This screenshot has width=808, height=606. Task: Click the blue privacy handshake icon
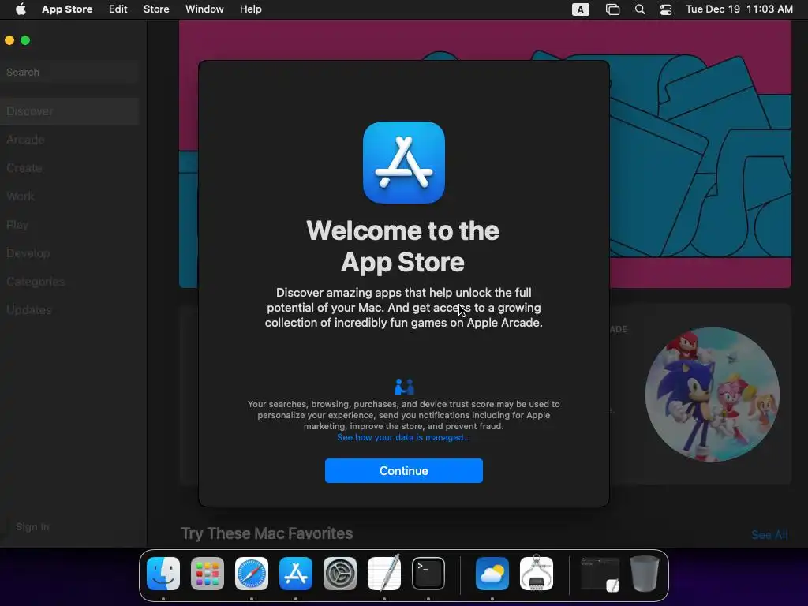point(404,387)
